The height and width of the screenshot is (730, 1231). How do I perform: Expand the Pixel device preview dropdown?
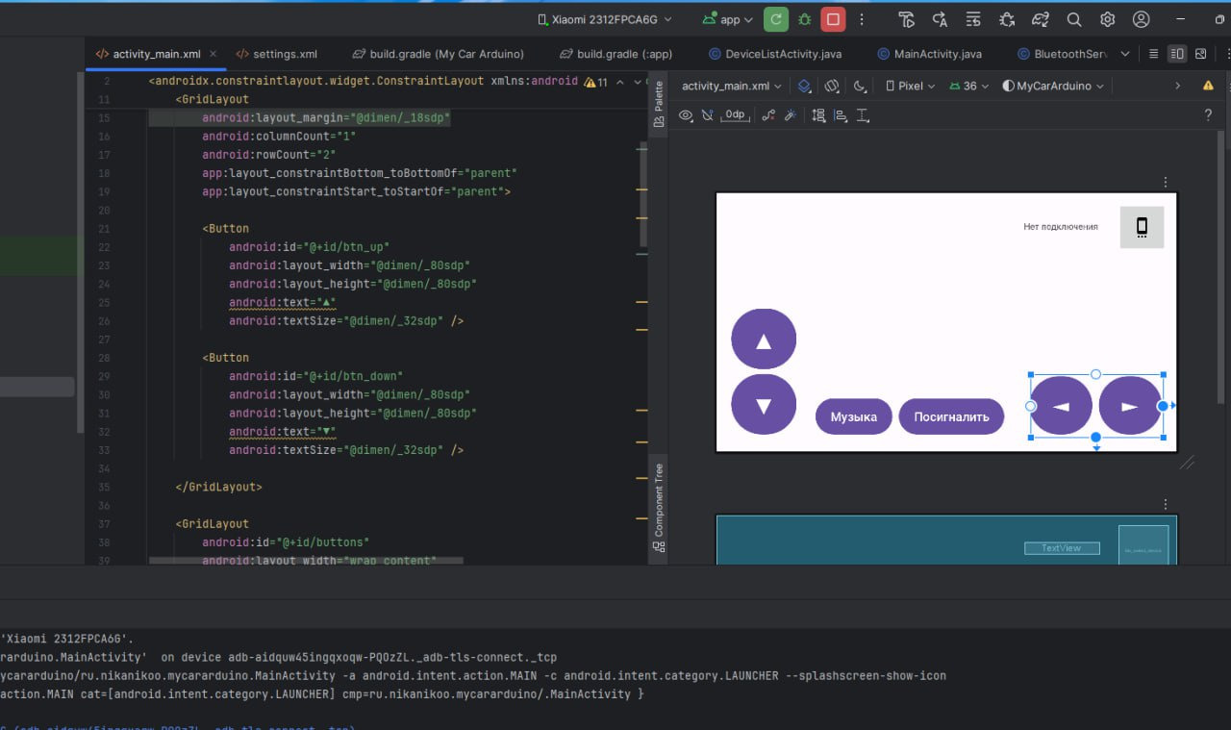(909, 86)
